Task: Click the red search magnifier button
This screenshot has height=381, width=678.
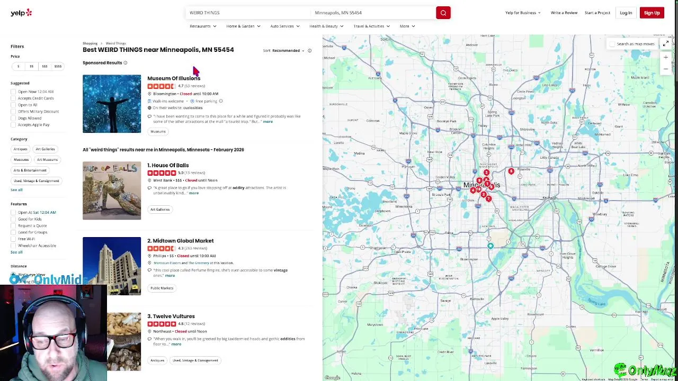Action: 443,13
